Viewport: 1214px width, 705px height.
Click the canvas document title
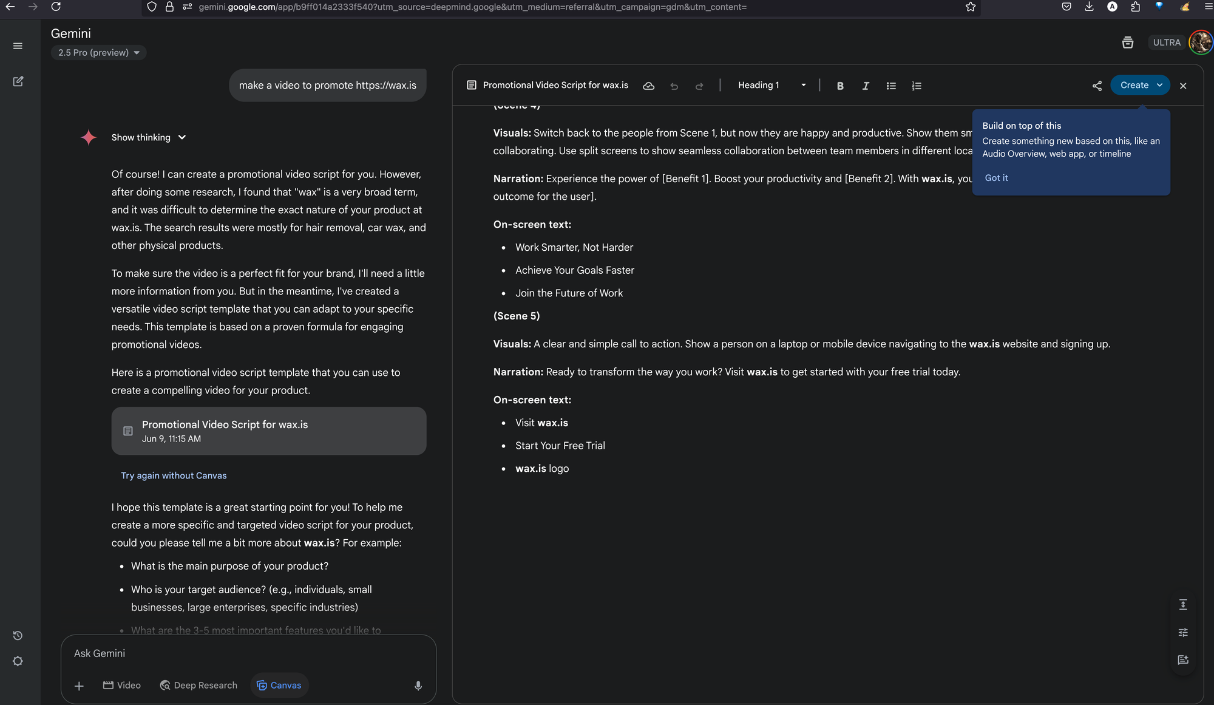coord(555,85)
